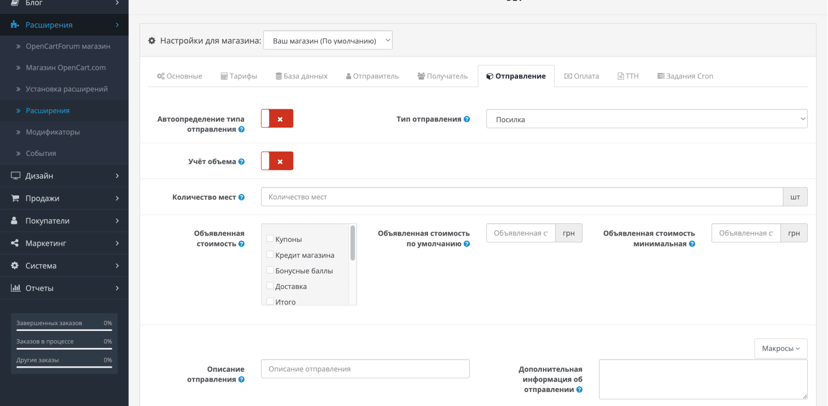
Task: Check the Итого checkbox
Action: 270,301
